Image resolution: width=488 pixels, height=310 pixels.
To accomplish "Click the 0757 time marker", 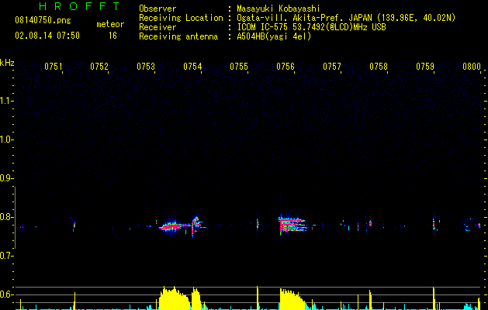I will (x=332, y=67).
